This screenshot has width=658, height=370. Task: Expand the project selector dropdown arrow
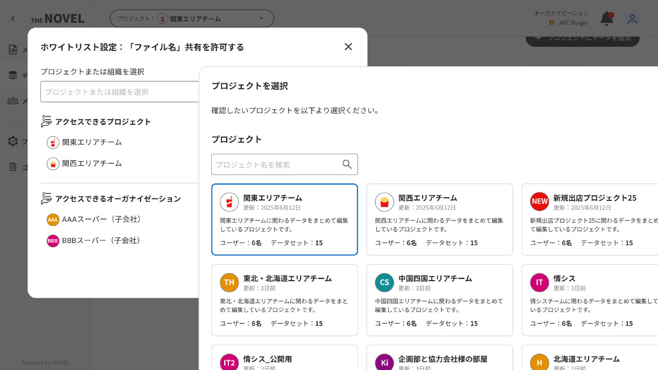pos(261,18)
